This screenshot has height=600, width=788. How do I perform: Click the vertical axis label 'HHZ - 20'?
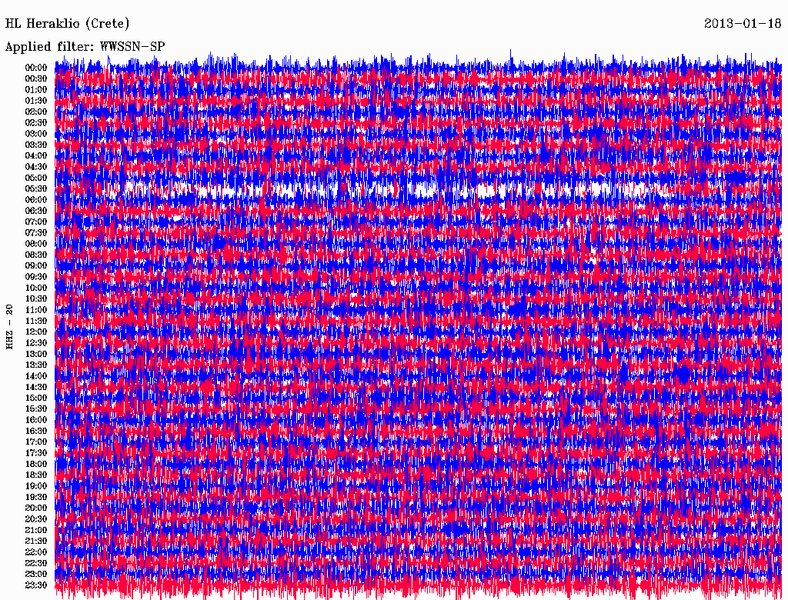coord(9,327)
